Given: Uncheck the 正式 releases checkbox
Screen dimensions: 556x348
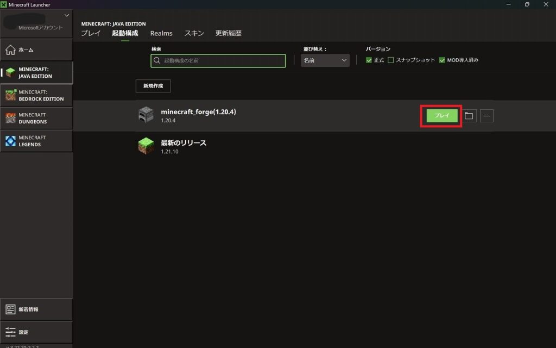Looking at the screenshot, I should tap(369, 60).
